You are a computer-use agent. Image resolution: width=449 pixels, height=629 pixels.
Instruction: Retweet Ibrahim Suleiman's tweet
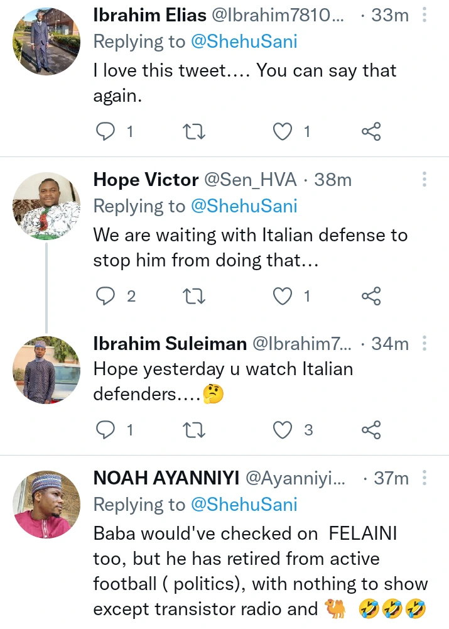point(193,430)
